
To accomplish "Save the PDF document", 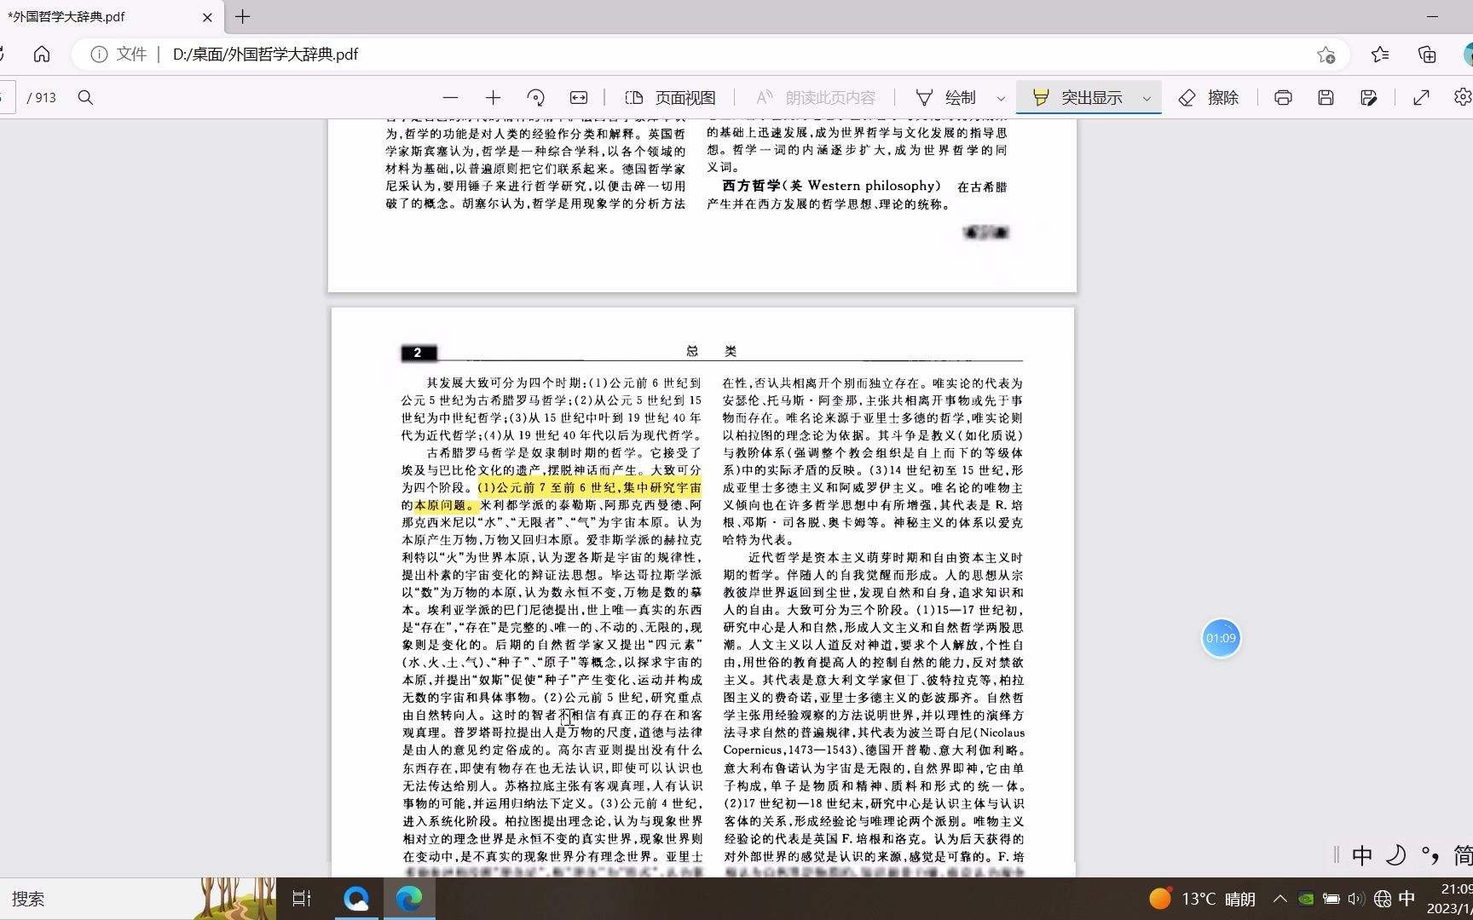I will [x=1326, y=98].
